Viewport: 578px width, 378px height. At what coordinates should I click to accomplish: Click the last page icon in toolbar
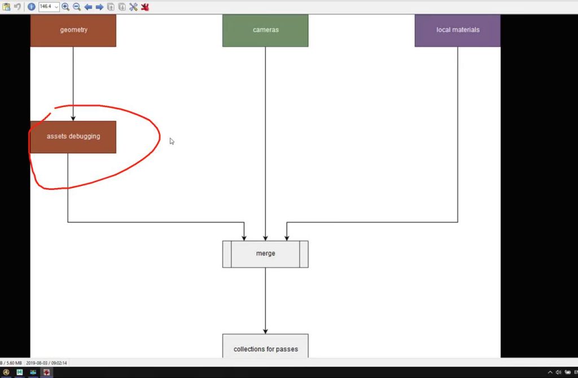pyautogui.click(x=121, y=7)
